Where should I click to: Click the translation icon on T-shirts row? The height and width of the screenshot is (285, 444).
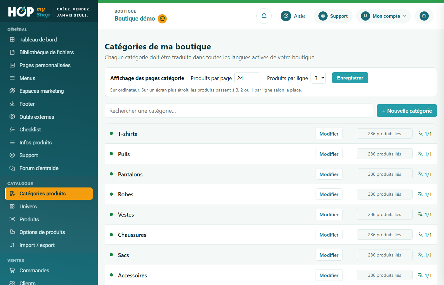[420, 134]
